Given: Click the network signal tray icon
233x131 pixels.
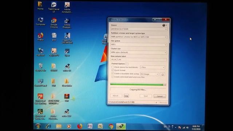Looking at the screenshot, I should point(184,127).
